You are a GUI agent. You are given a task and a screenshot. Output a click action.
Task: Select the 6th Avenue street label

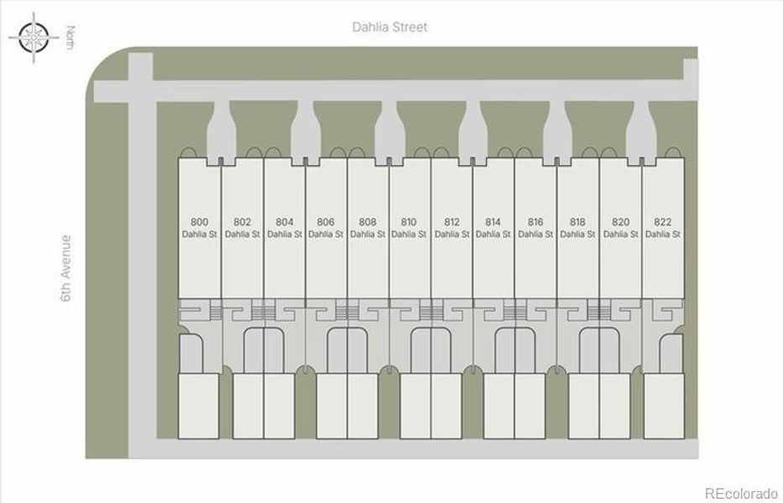pyautogui.click(x=67, y=270)
